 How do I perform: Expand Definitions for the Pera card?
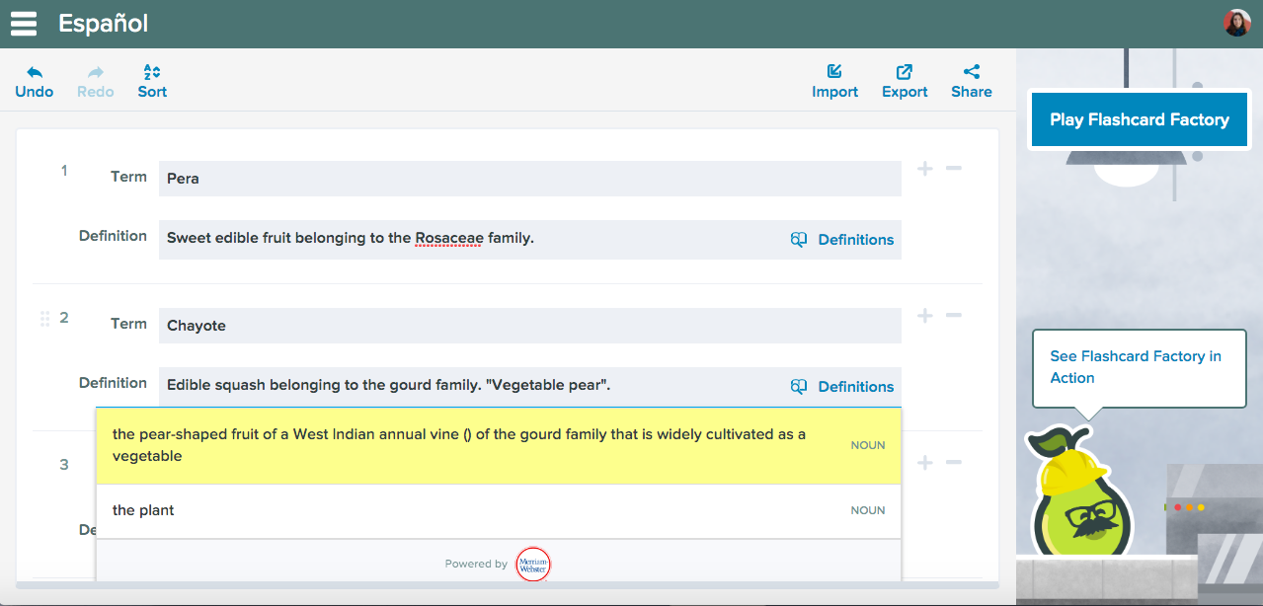click(855, 239)
